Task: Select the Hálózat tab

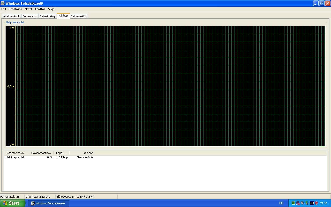Action: click(63, 16)
